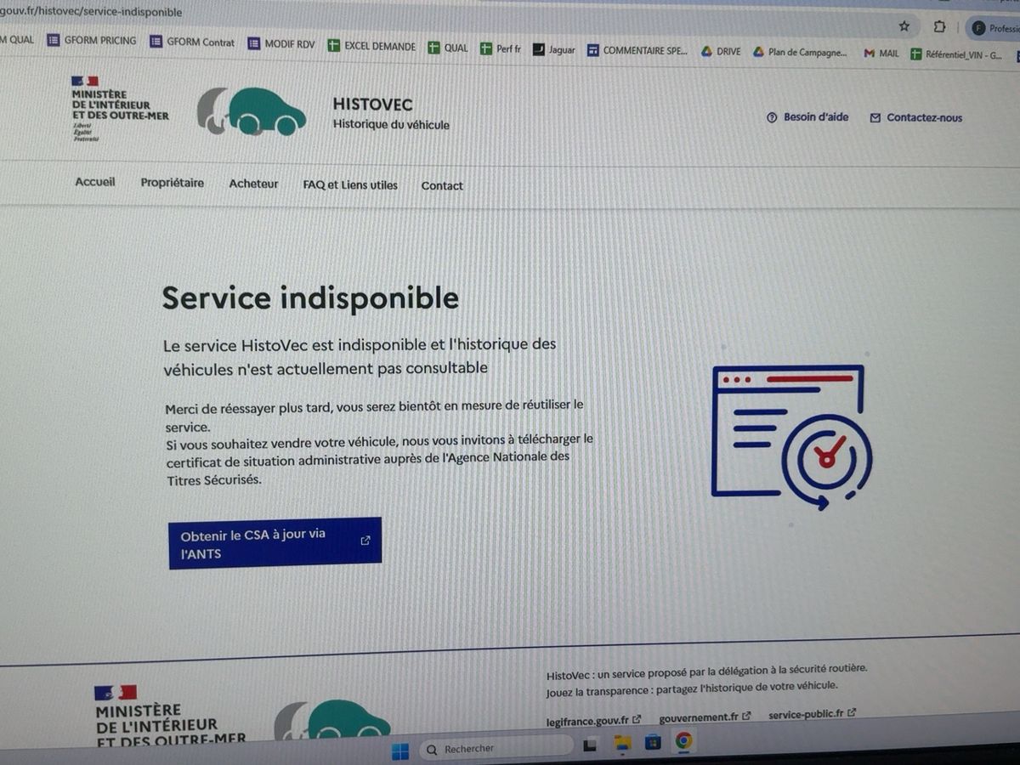
Task: Click the Chrome icon in the taskbar
Action: coord(683,740)
